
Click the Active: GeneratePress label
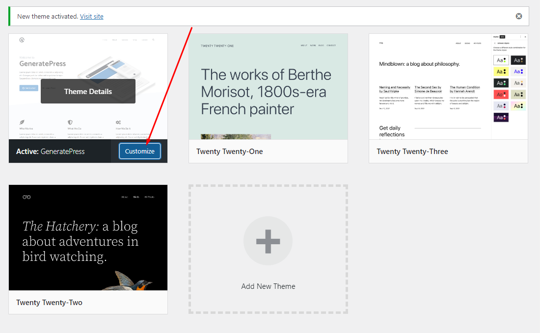point(50,152)
